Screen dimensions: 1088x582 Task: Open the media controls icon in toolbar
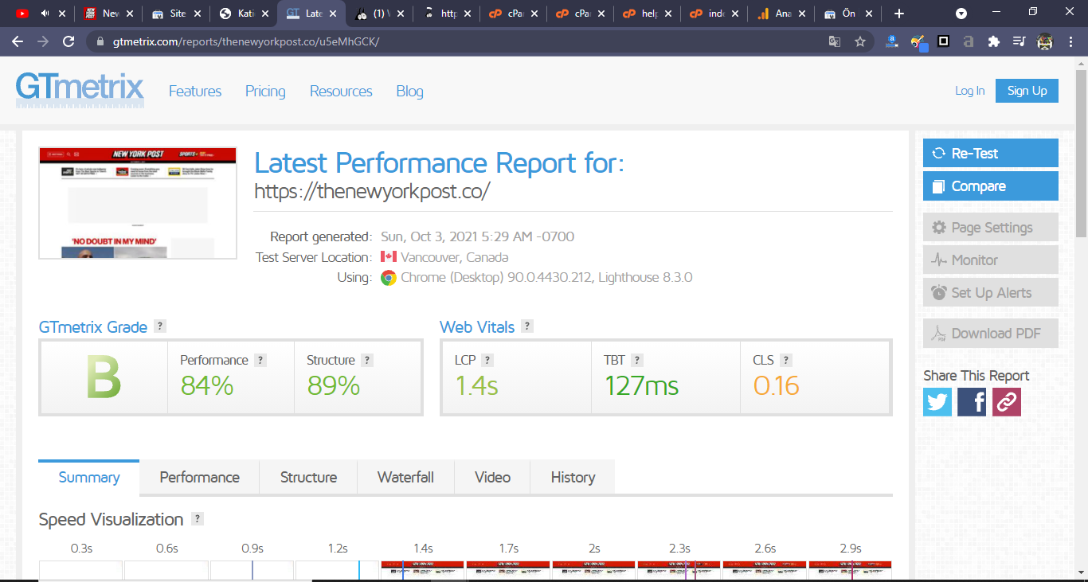coord(1019,41)
